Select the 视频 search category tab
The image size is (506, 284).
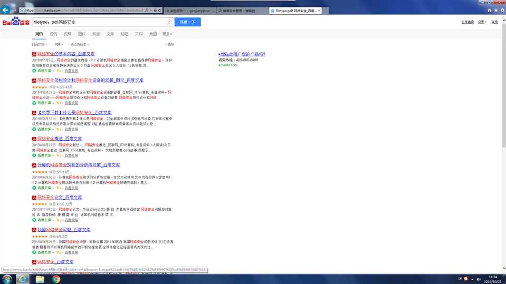pos(68,34)
